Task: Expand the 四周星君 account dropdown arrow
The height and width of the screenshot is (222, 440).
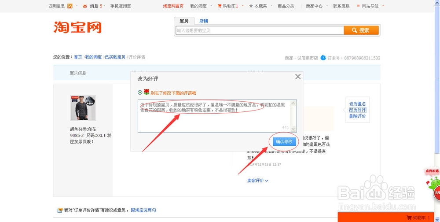Action: coord(77,6)
